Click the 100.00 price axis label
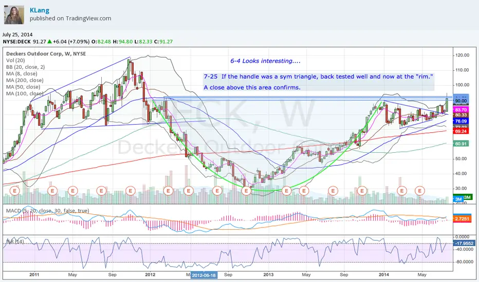The image size is (479, 282). click(x=462, y=85)
